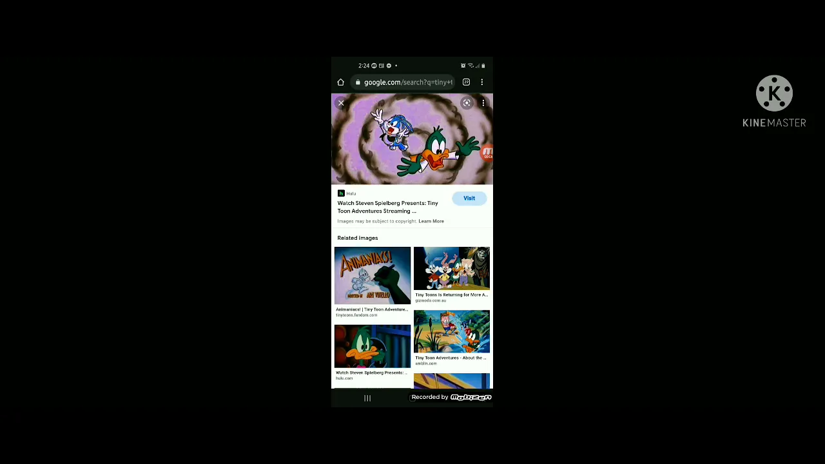Tap the Android recent apps button
Viewport: 825px width, 464px height.
coord(367,398)
